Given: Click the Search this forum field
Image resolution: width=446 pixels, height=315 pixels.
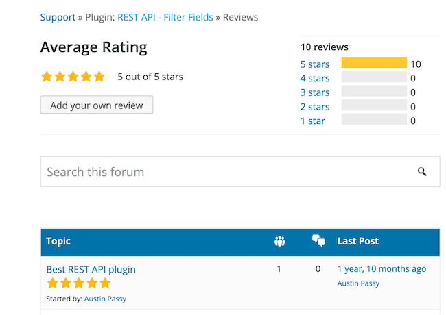Looking at the screenshot, I should point(240,172).
